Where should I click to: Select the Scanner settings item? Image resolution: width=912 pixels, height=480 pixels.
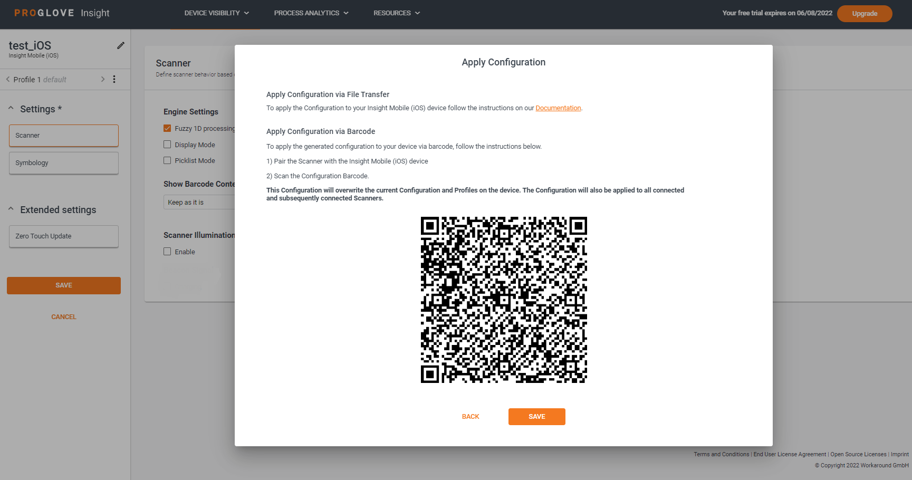click(x=64, y=136)
